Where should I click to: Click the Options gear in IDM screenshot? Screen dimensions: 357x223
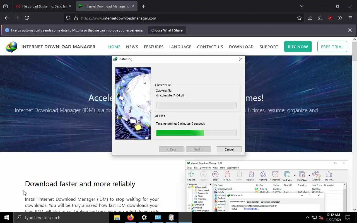point(263,176)
